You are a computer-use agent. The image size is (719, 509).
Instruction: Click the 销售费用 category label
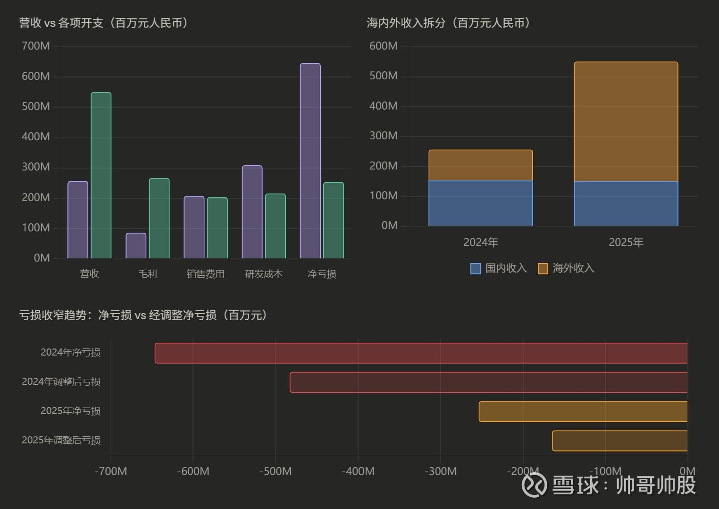(x=206, y=274)
